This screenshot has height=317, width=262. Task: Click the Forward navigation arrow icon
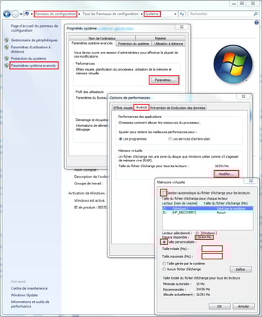pyautogui.click(x=15, y=14)
